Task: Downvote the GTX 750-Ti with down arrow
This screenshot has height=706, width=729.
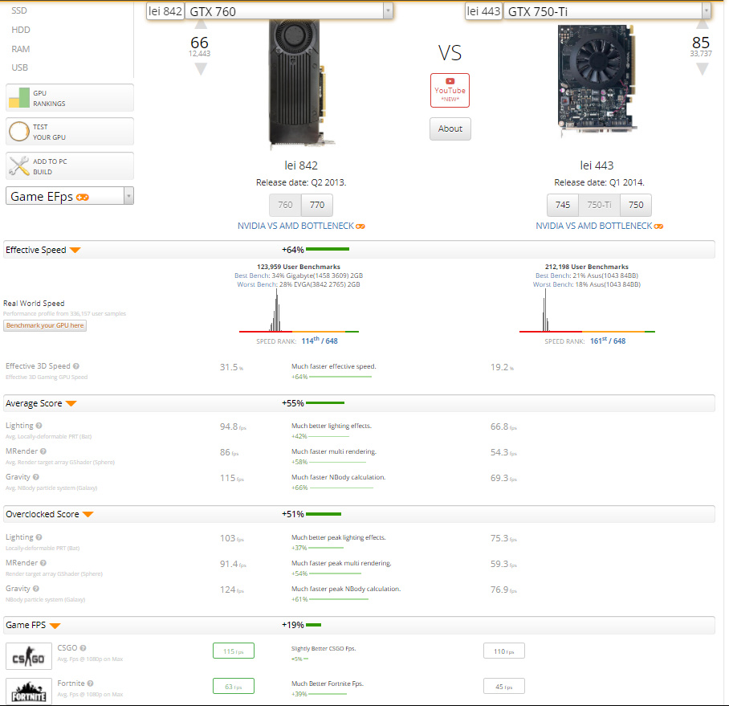Action: (x=703, y=69)
